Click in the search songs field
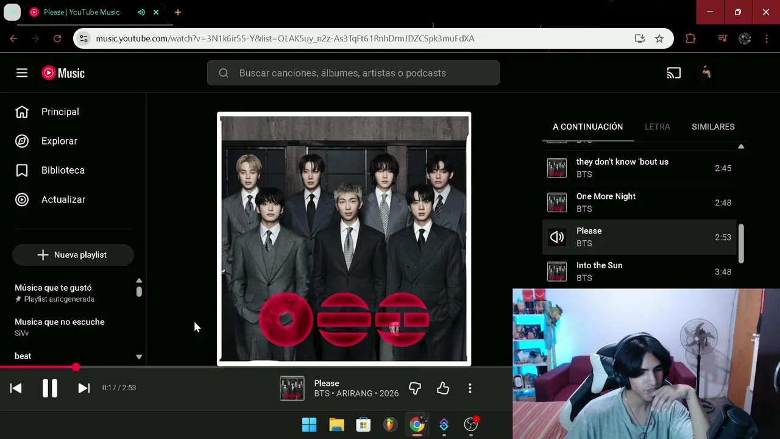 (353, 73)
